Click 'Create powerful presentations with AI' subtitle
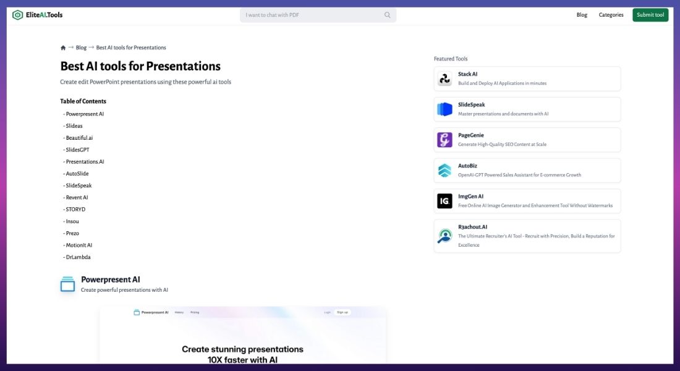 (x=124, y=290)
